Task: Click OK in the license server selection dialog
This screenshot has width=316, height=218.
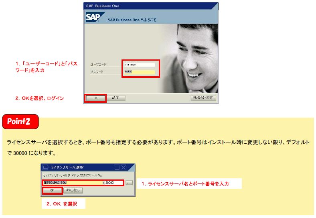Action: coord(52,190)
